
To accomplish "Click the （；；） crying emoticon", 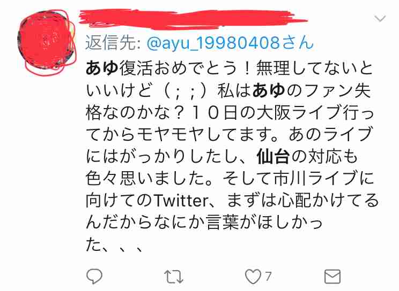I will pos(184,90).
